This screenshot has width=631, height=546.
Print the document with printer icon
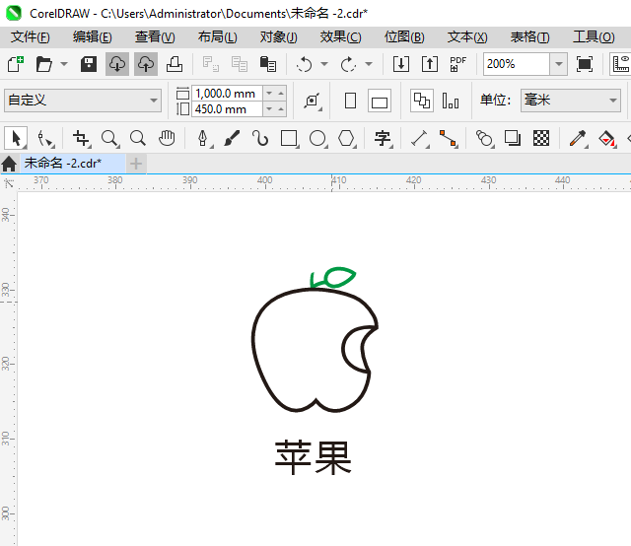[175, 64]
